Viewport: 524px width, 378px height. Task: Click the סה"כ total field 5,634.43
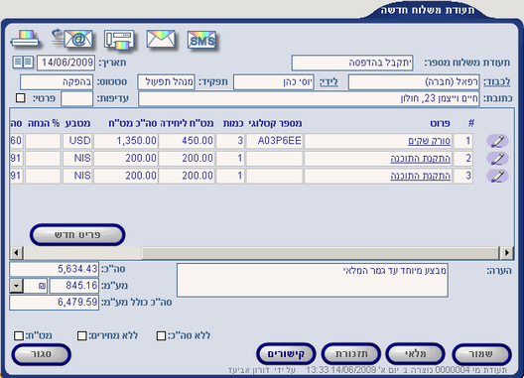coord(55,269)
